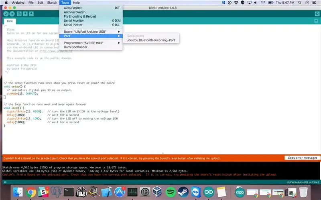Open VirtualBox from the dock
The image size is (321, 200).
pyautogui.click(x=158, y=192)
